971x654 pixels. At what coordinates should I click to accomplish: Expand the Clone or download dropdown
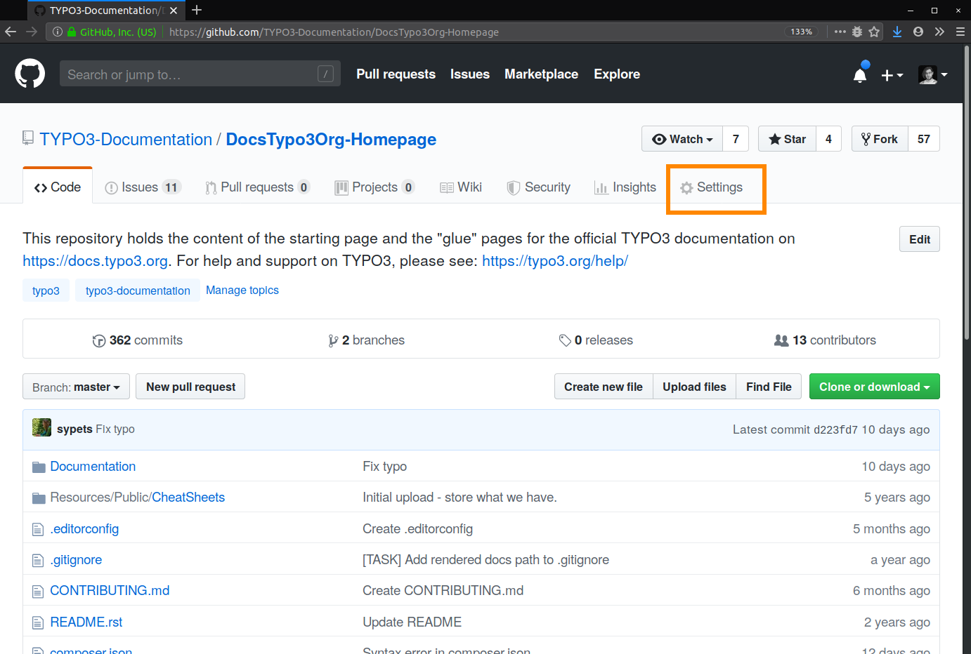pos(874,387)
